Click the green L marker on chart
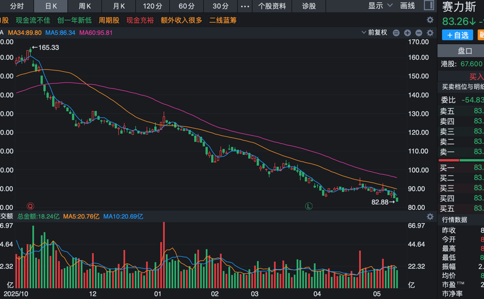 (x=309, y=206)
